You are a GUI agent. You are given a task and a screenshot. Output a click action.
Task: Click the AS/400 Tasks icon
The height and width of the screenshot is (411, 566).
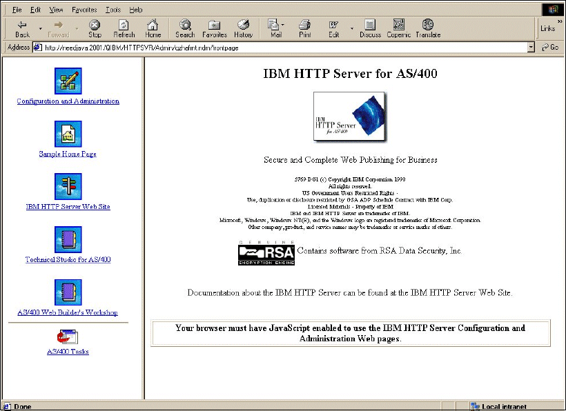coord(68,337)
